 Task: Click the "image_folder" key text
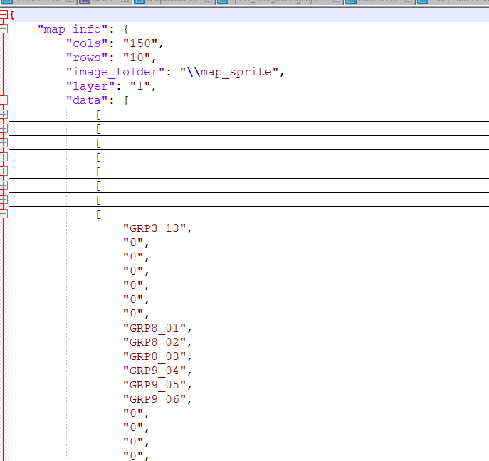116,72
